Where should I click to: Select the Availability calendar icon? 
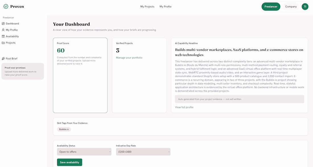[3, 36]
